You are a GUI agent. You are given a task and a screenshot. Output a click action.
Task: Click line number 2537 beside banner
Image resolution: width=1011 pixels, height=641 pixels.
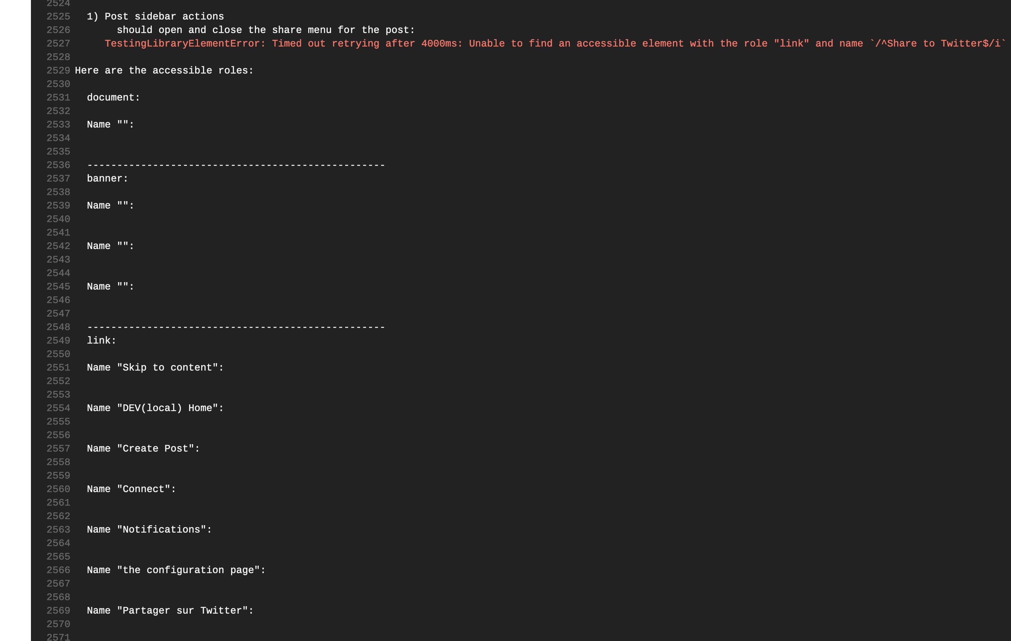pyautogui.click(x=58, y=178)
